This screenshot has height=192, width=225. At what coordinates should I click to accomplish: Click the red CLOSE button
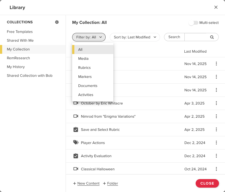[x=207, y=183]
